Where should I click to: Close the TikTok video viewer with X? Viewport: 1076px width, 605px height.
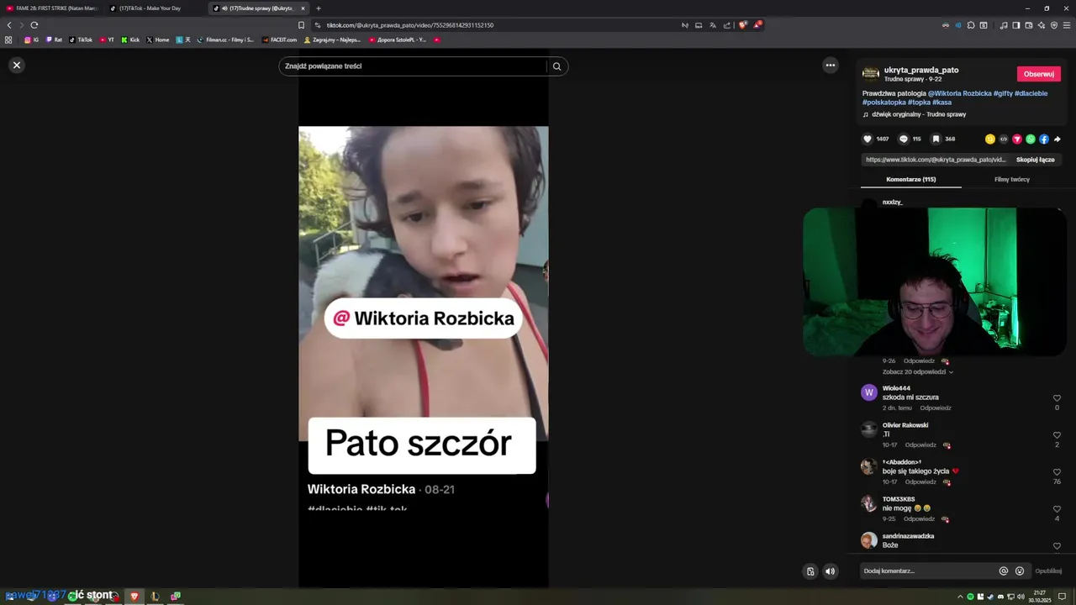(x=16, y=65)
